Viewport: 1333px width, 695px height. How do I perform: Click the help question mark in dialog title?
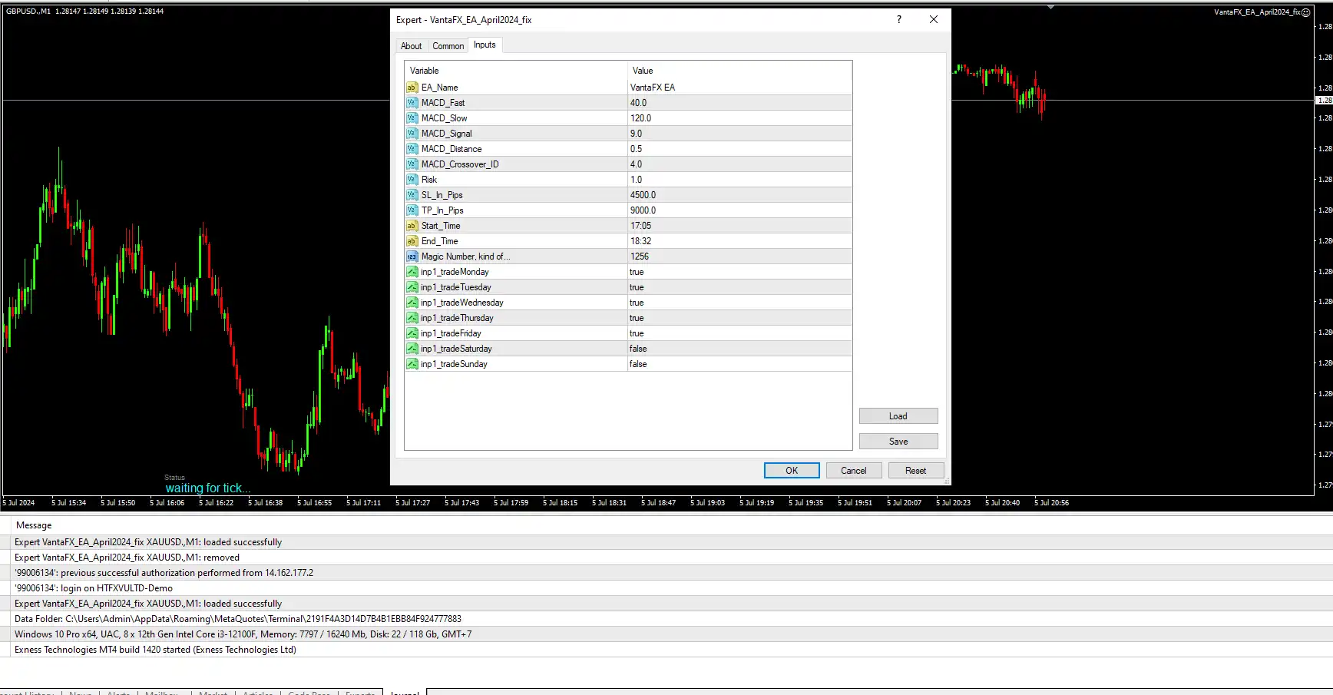[899, 20]
